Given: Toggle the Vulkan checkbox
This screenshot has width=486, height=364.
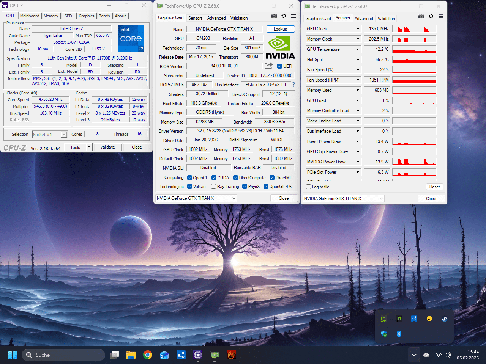Looking at the screenshot, I should [190, 187].
